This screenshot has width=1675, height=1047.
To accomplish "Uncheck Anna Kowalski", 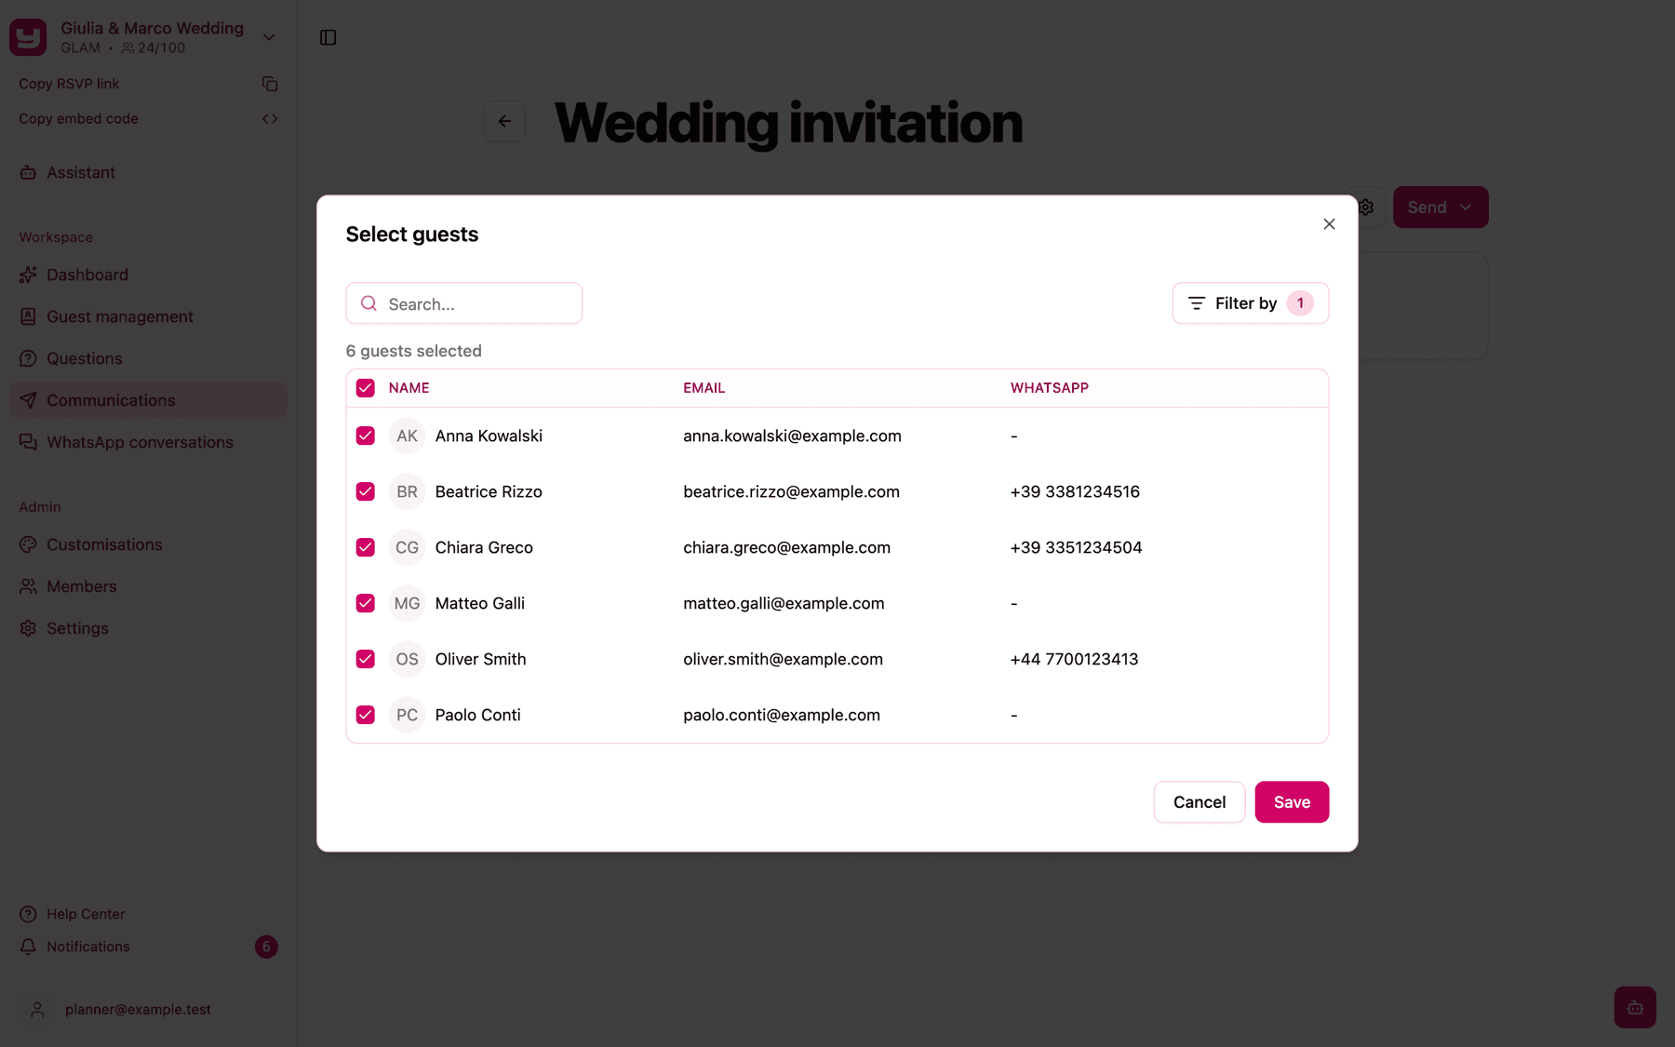I will (x=366, y=436).
